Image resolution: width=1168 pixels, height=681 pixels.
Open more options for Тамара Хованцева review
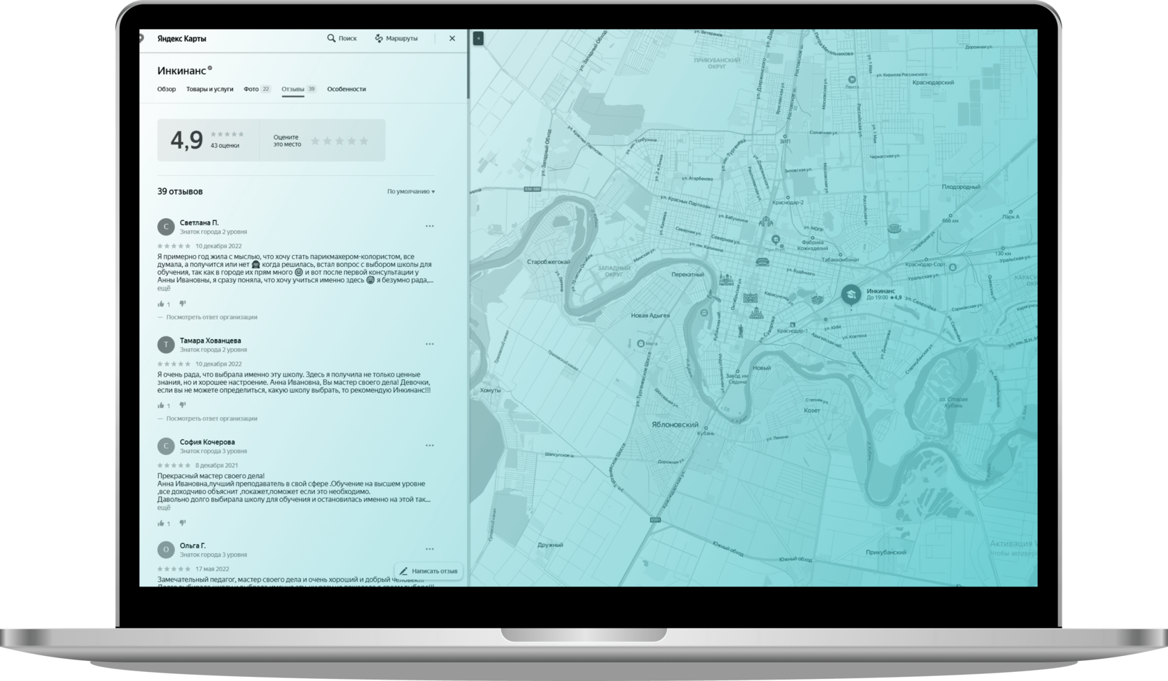tap(430, 344)
